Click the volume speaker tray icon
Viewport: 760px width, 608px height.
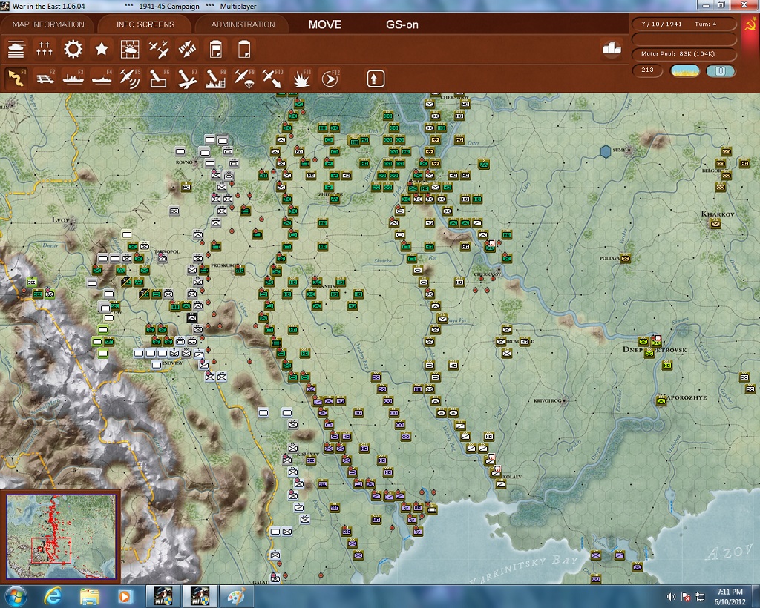coord(671,597)
